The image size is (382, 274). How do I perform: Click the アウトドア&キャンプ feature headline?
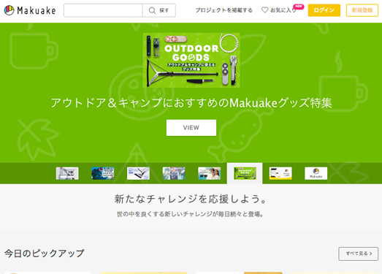coord(191,103)
